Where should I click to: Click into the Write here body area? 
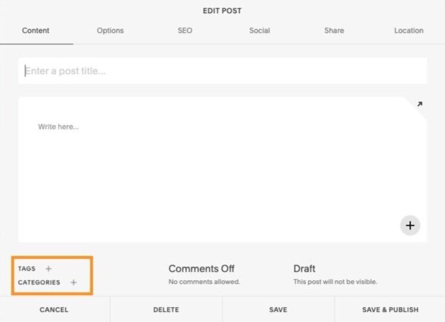[x=222, y=170]
